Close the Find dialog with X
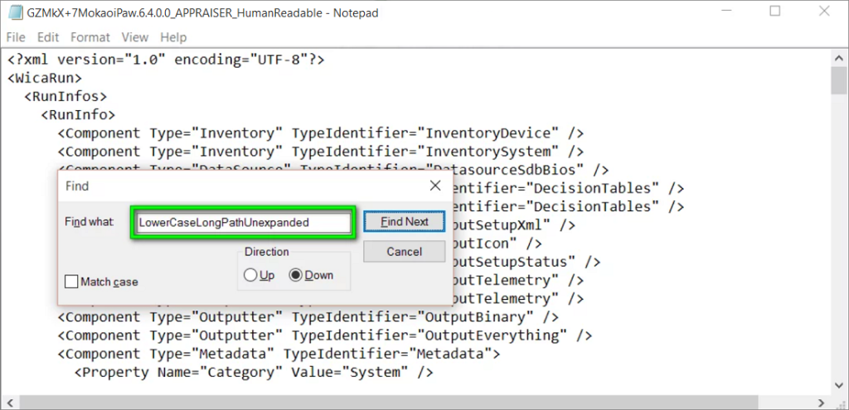Screen dimensions: 849x410 pos(434,186)
